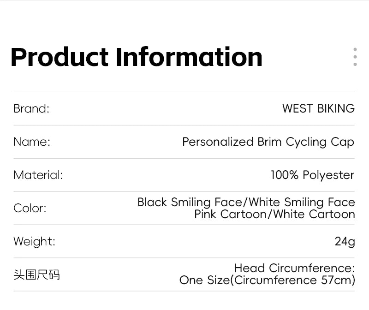The width and height of the screenshot is (369, 310).
Task: Select the "Name:" row label
Action: [32, 142]
